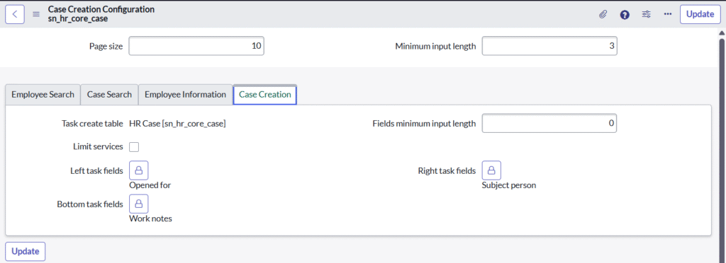726x263 pixels.
Task: Open the attachments paperclip icon
Action: 603,14
